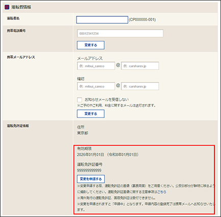Enable お知らせメールを受信しない checkbox
Screen dimensions: 221x217
tap(80, 100)
